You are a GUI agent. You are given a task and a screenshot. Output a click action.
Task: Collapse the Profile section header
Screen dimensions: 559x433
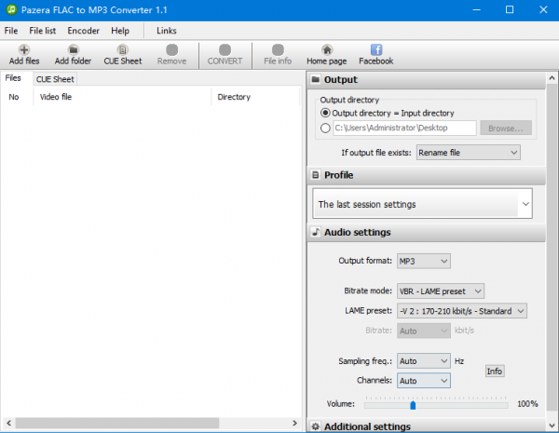point(426,175)
